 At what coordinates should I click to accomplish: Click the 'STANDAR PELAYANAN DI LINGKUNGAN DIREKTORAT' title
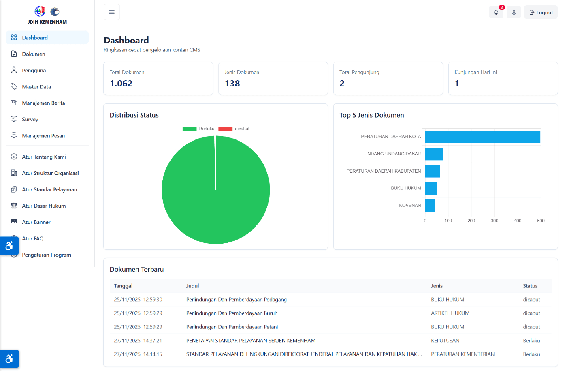[x=304, y=354]
